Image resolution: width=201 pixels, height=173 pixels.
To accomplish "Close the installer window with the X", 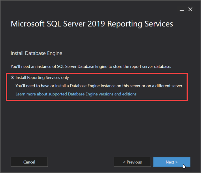I will tap(190, 9).
